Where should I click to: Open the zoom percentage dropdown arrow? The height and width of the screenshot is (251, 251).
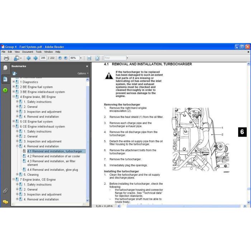coord(81,58)
